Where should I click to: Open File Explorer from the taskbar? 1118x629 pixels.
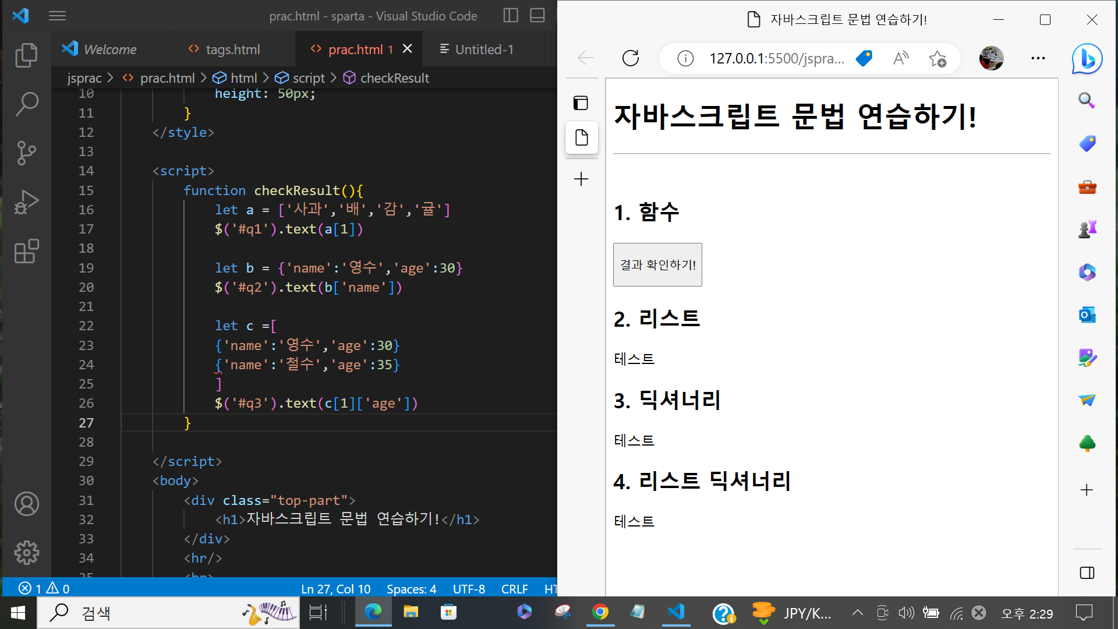click(411, 613)
